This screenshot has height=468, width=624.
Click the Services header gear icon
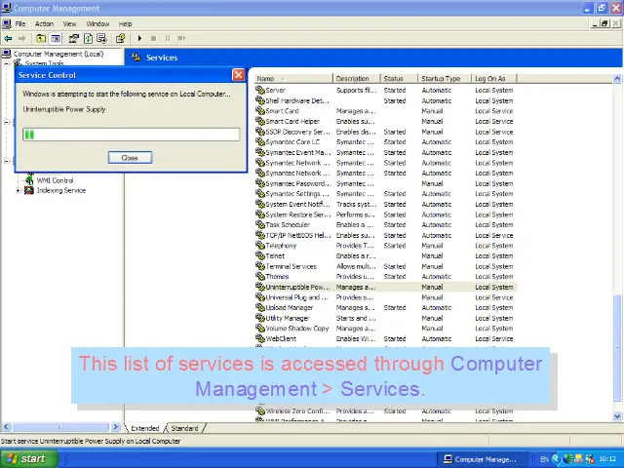136,58
